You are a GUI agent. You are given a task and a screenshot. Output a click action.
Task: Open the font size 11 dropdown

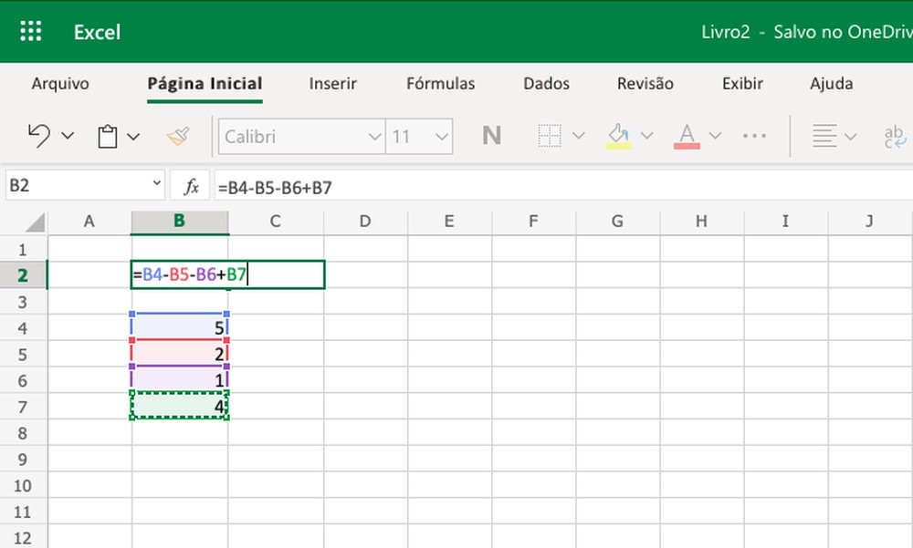(x=418, y=136)
